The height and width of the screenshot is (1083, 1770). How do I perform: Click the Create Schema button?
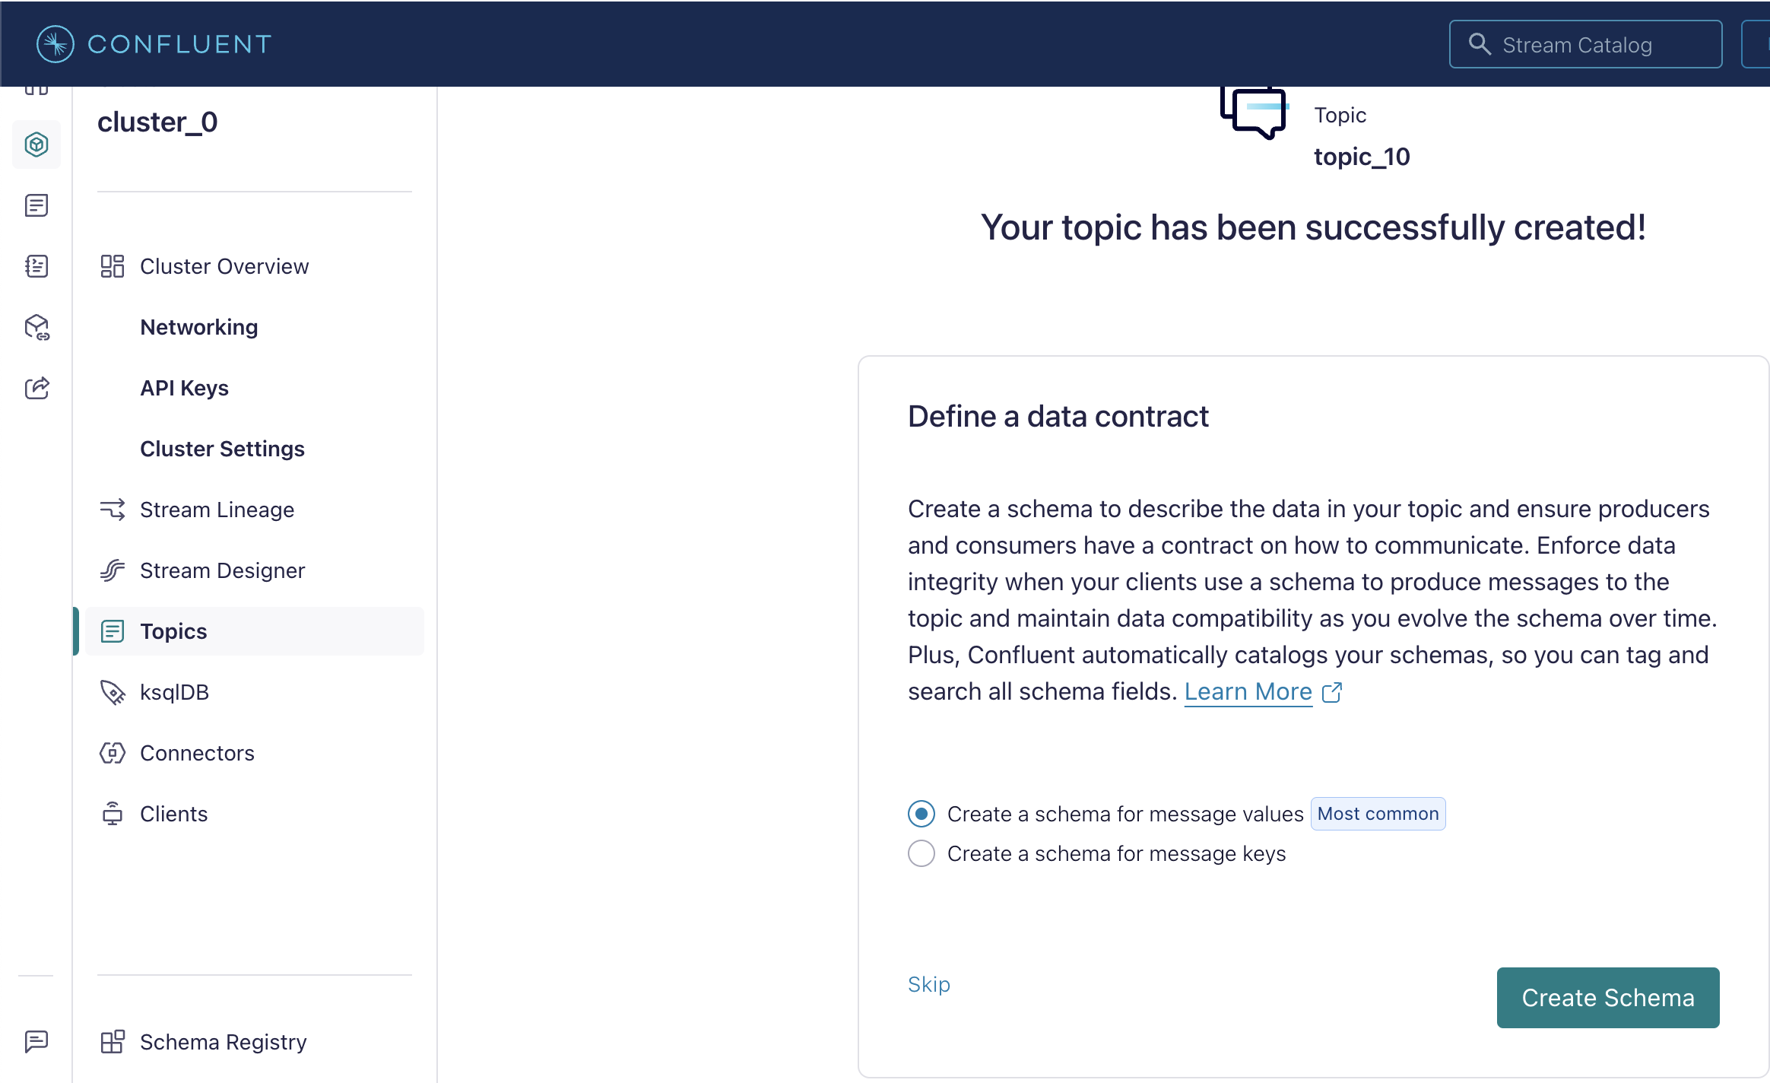[x=1608, y=997]
